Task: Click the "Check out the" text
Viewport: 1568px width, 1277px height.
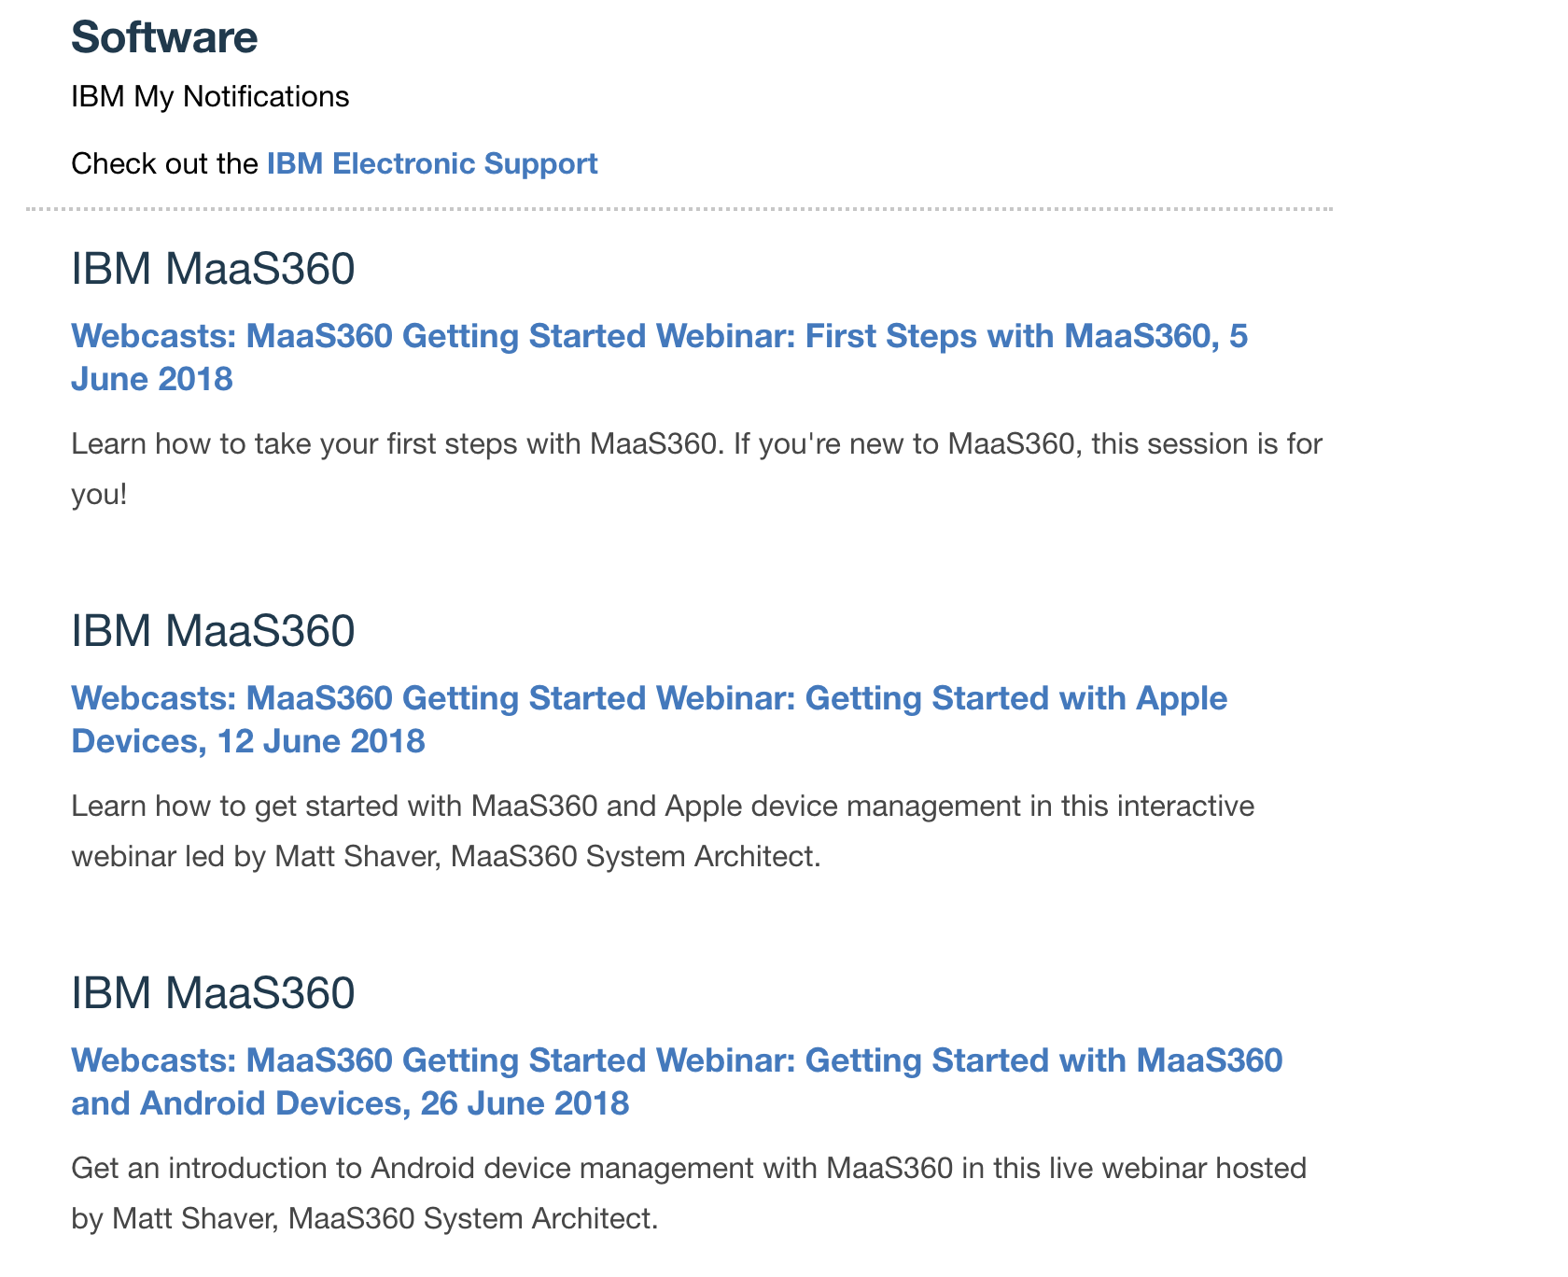Action: (x=164, y=163)
